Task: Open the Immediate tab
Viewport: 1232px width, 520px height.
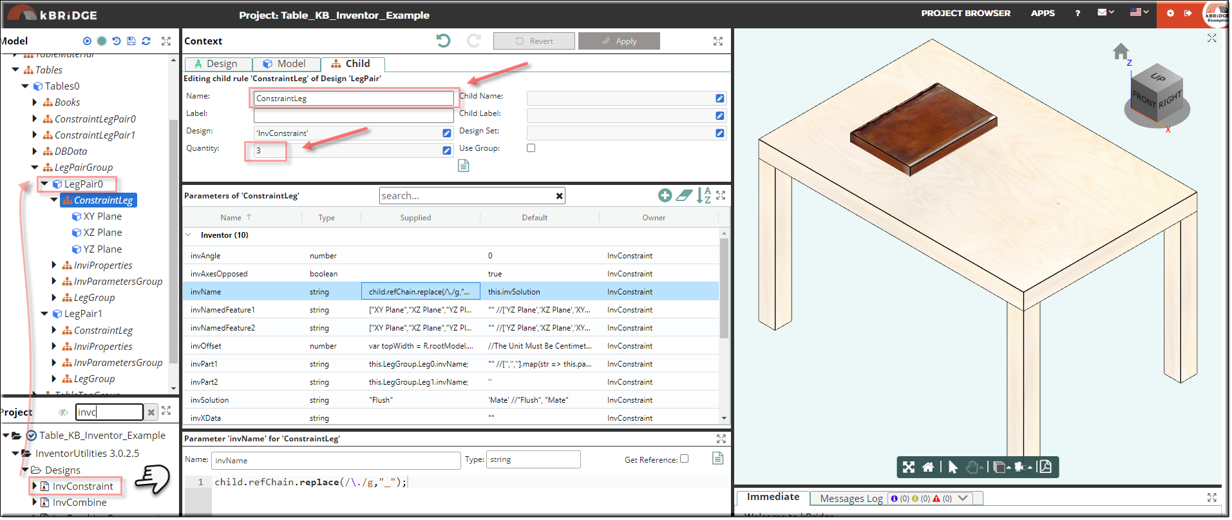Action: (773, 497)
